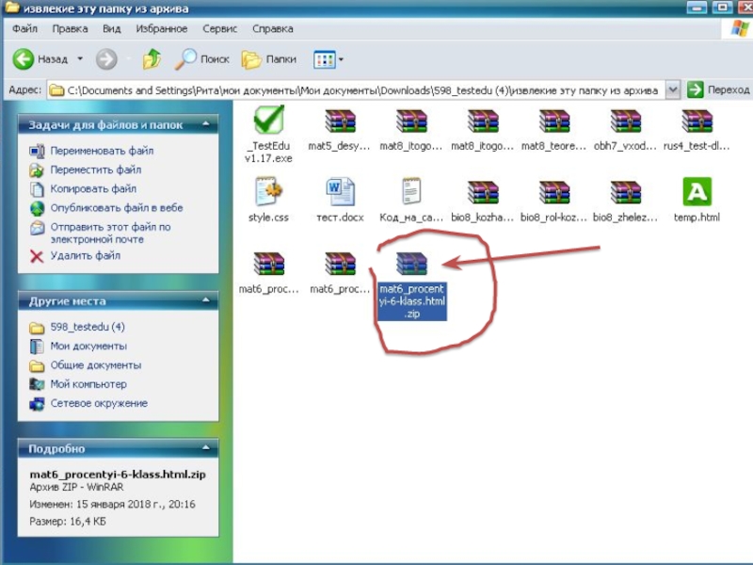Image resolution: width=753 pixels, height=565 pixels.
Task: Collapse the Подробно details panel
Action: tap(206, 449)
